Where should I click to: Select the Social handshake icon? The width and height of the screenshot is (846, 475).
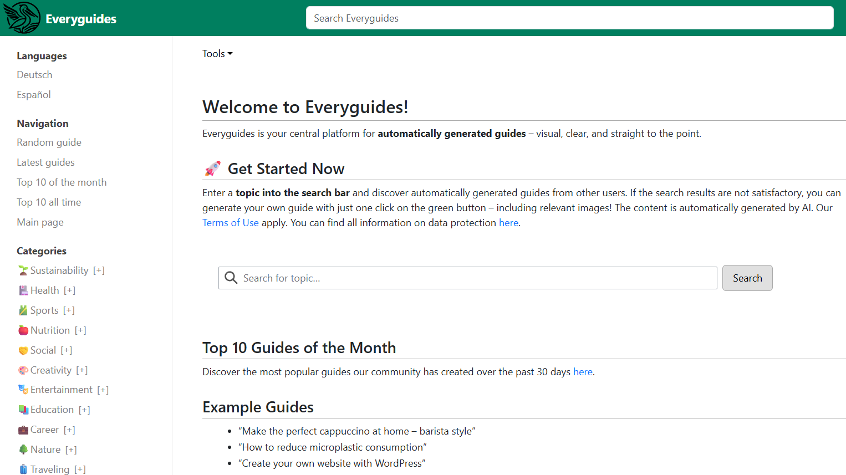[x=22, y=350]
